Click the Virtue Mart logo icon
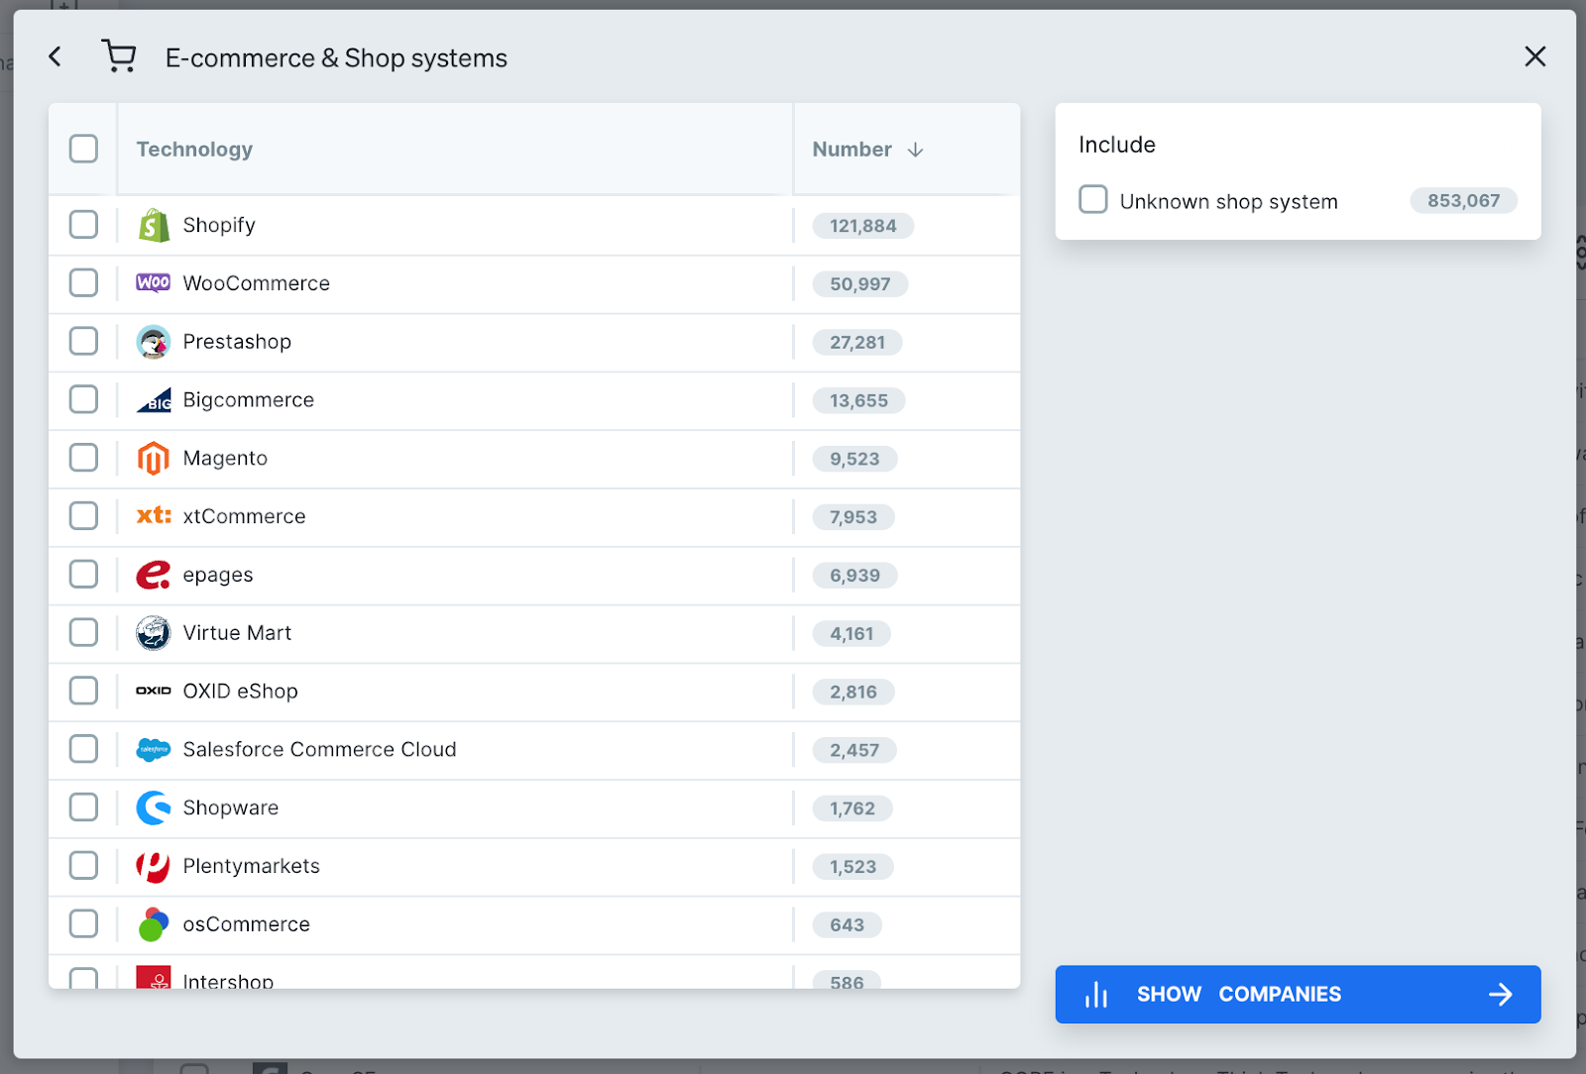Viewport: 1586px width, 1074px height. coord(154,633)
